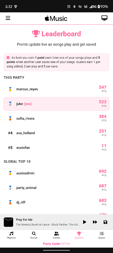Tap ava_holland ranked number four
113x253 pixels.
point(56,133)
